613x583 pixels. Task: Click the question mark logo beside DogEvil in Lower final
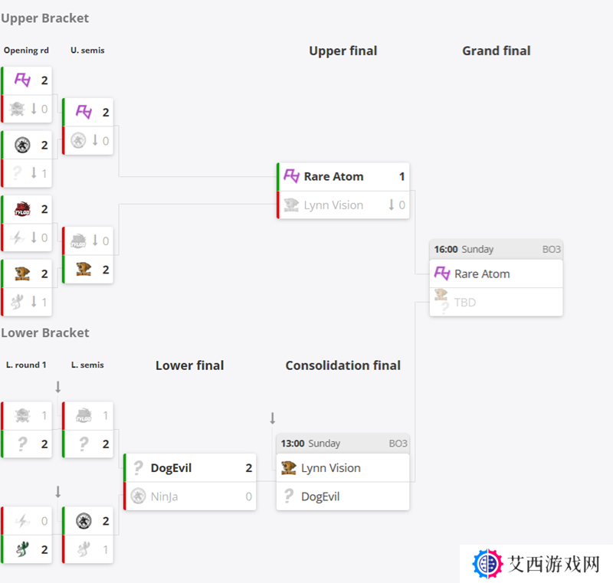pyautogui.click(x=138, y=468)
